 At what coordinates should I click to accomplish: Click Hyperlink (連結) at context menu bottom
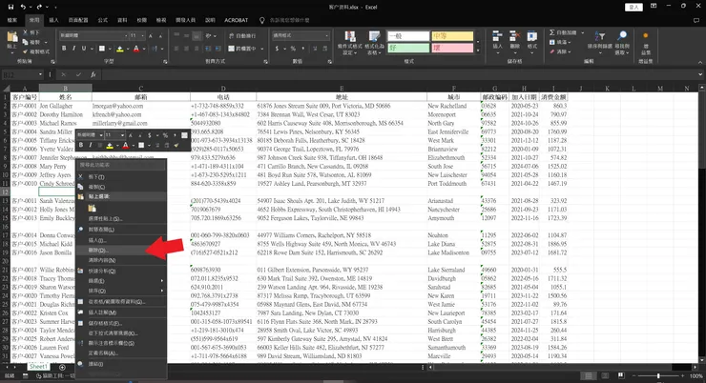coord(95,363)
